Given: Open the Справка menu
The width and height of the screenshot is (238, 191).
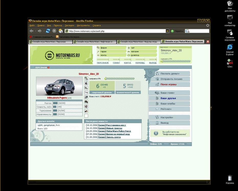Looking at the screenshot, I should (96, 25).
